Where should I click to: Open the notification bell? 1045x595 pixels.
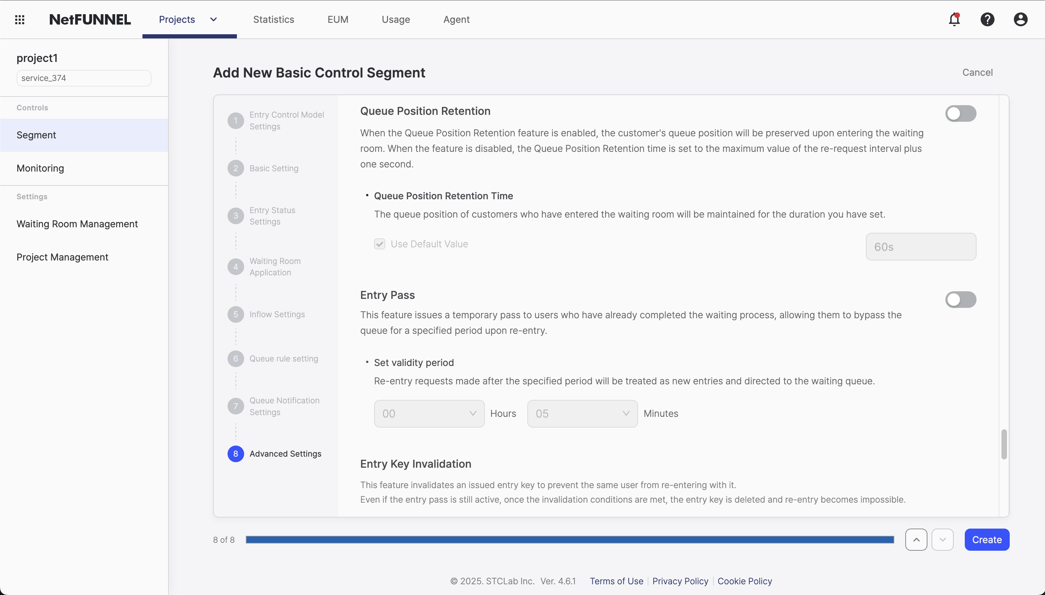pos(955,19)
